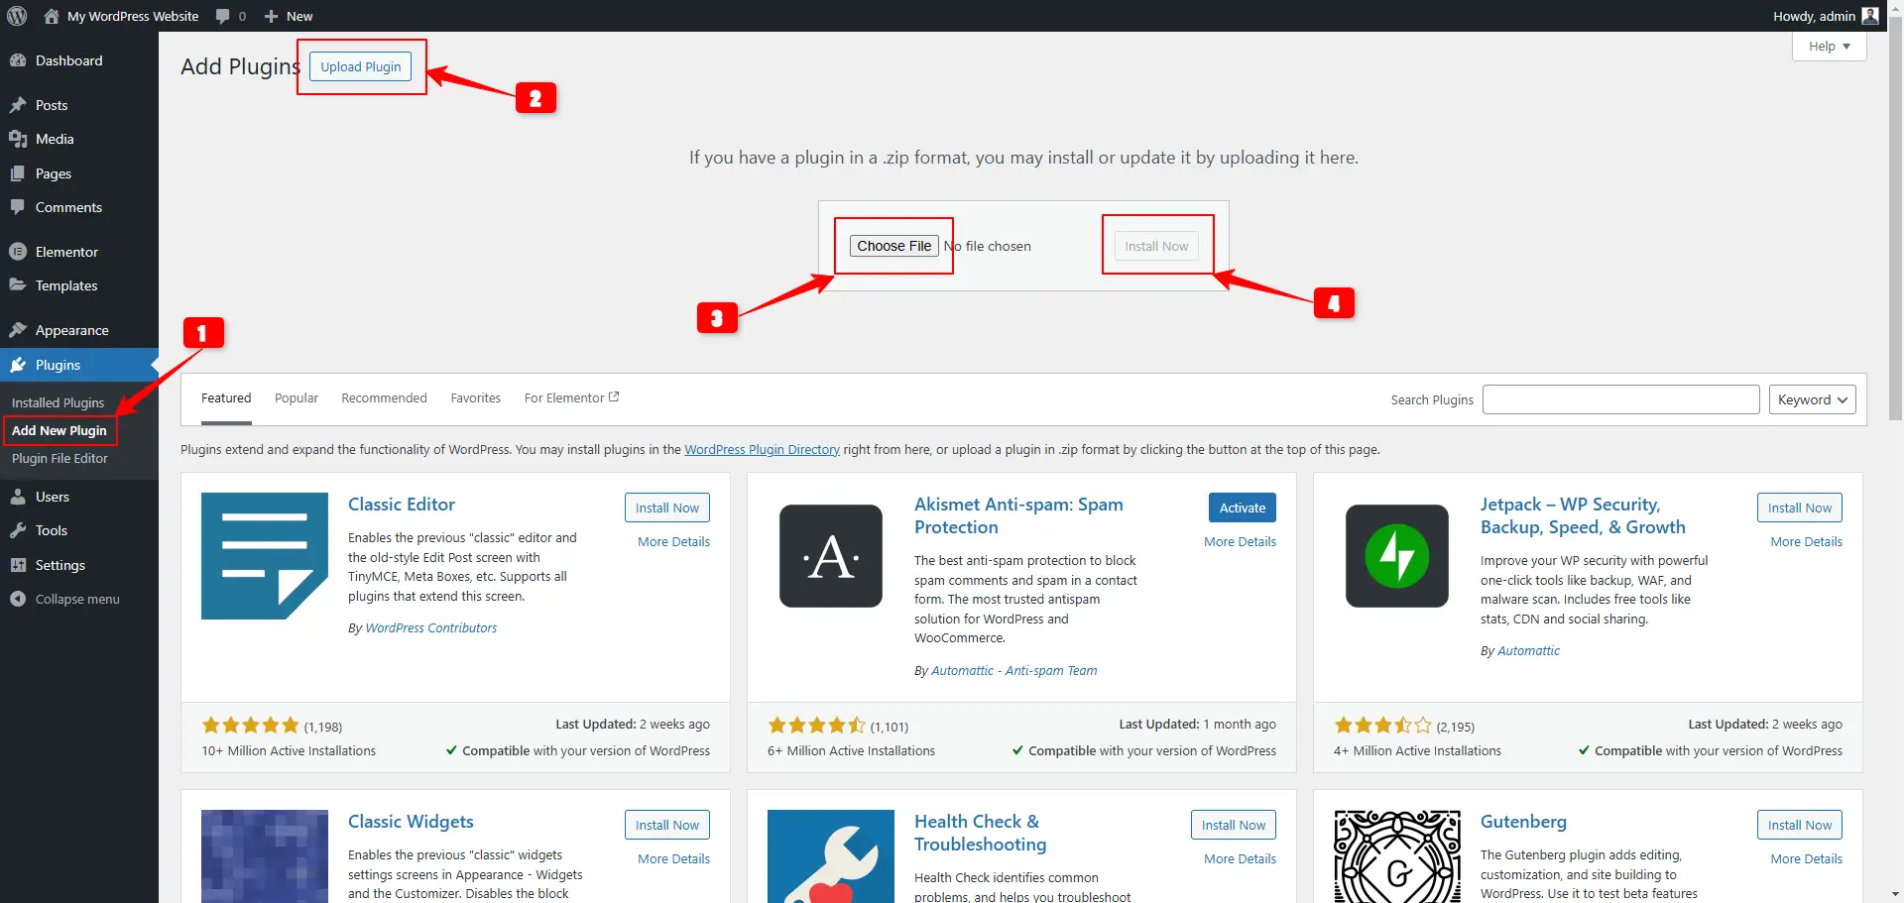Click the Dashboard gauge icon in the sidebar
This screenshot has width=1904, height=903.
(18, 60)
